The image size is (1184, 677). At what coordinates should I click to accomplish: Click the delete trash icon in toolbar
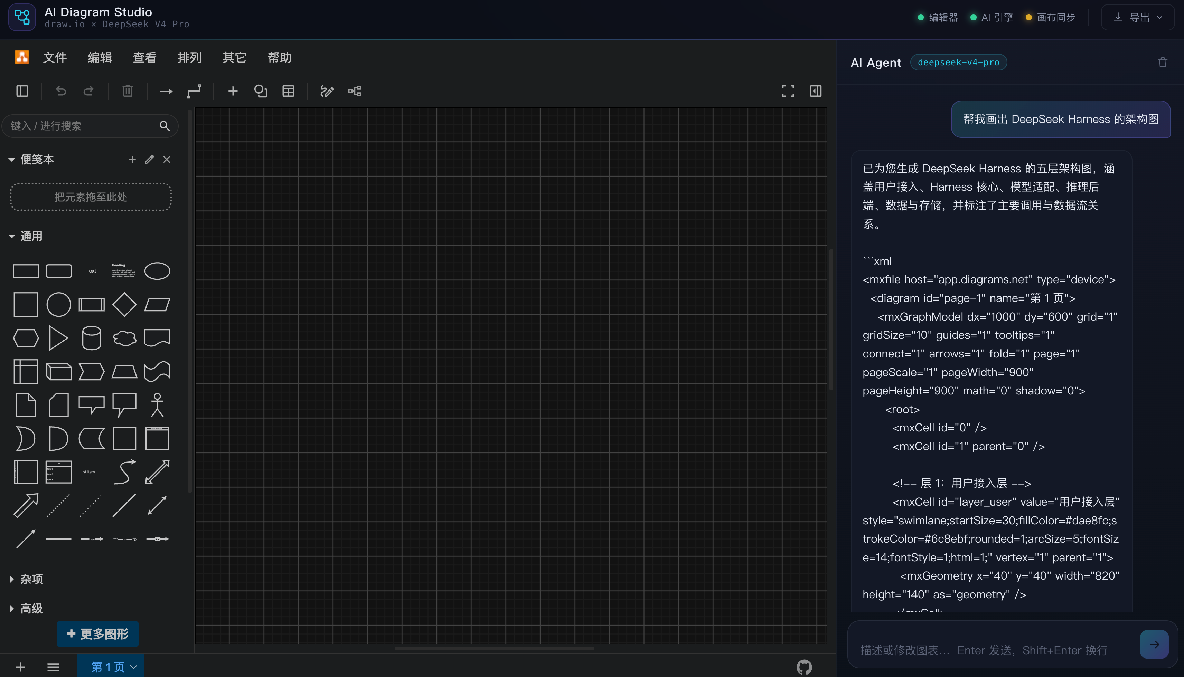pyautogui.click(x=128, y=91)
